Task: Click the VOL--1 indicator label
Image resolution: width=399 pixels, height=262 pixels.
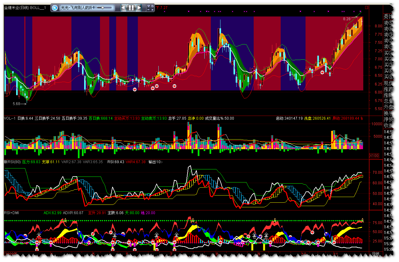Action: (x=10, y=118)
